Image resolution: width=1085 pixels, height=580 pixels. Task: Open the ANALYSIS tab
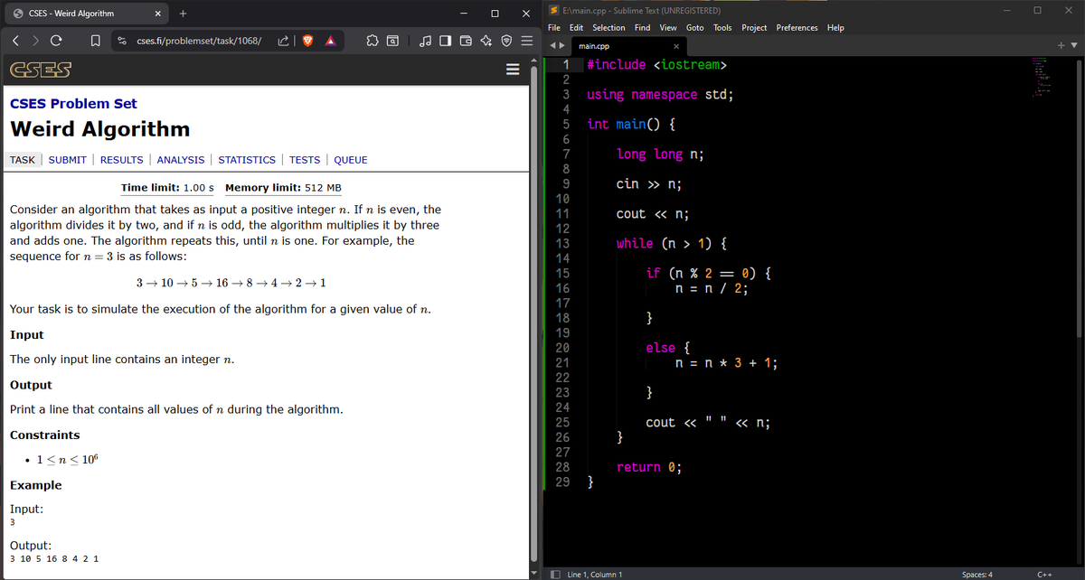point(181,160)
